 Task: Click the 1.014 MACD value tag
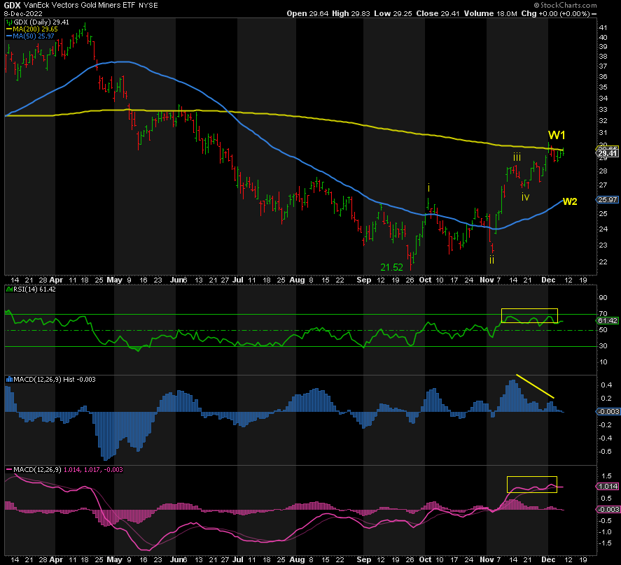coord(608,486)
